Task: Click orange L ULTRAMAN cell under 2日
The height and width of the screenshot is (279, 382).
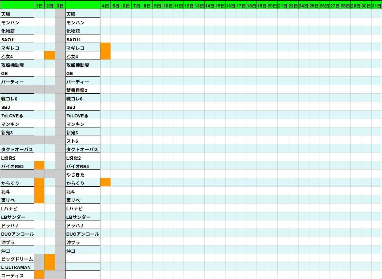Action: tap(50, 267)
